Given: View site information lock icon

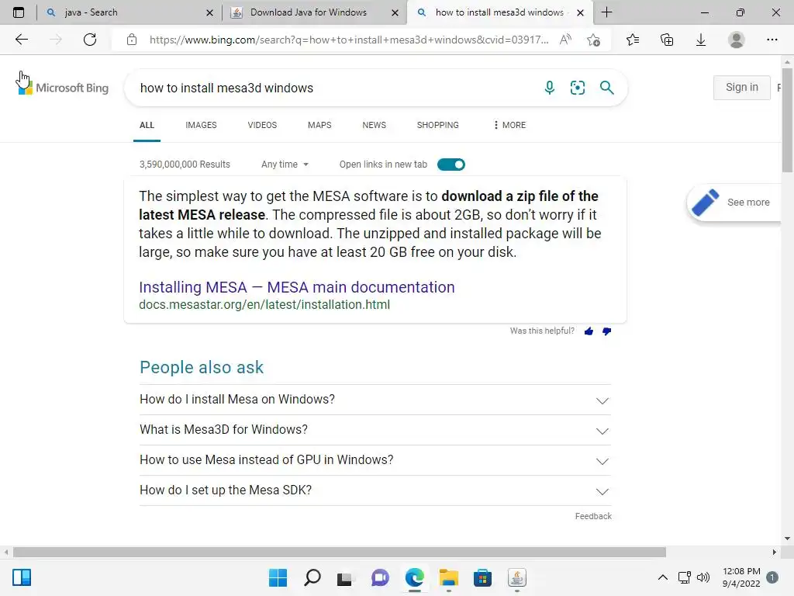Looking at the screenshot, I should point(132,40).
